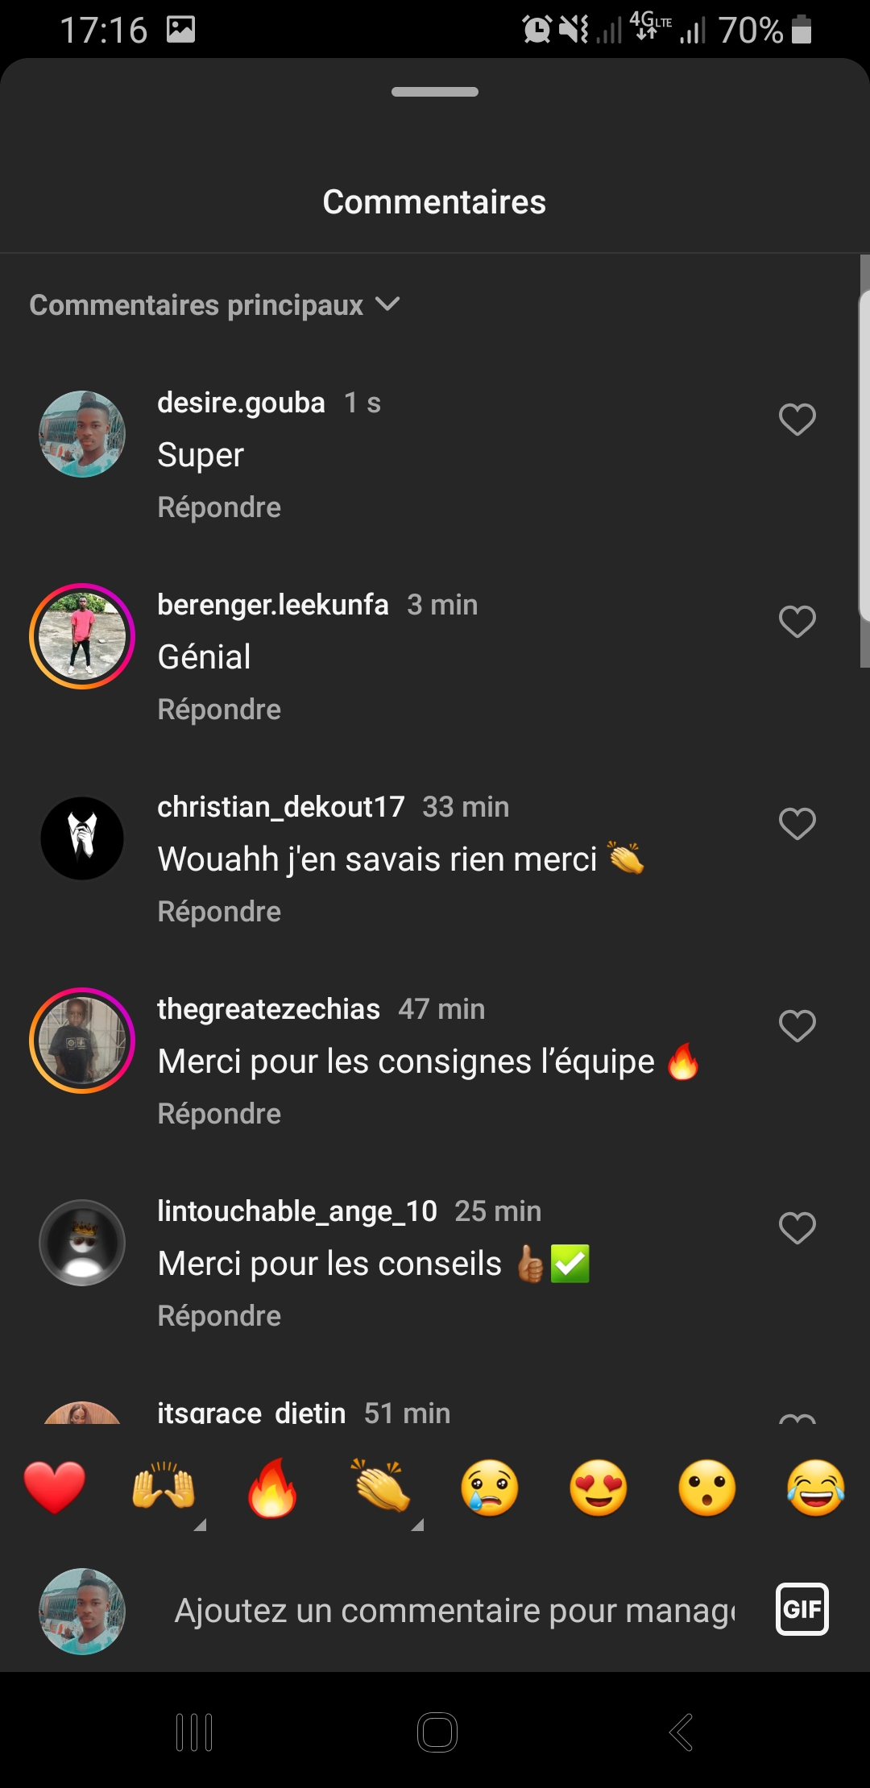The height and width of the screenshot is (1788, 870).
Task: Tap the comments sheet drag handle
Action: [x=435, y=92]
